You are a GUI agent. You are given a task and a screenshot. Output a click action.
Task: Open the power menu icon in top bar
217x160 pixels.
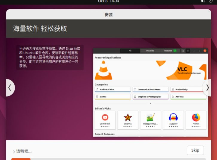pos(210,1)
